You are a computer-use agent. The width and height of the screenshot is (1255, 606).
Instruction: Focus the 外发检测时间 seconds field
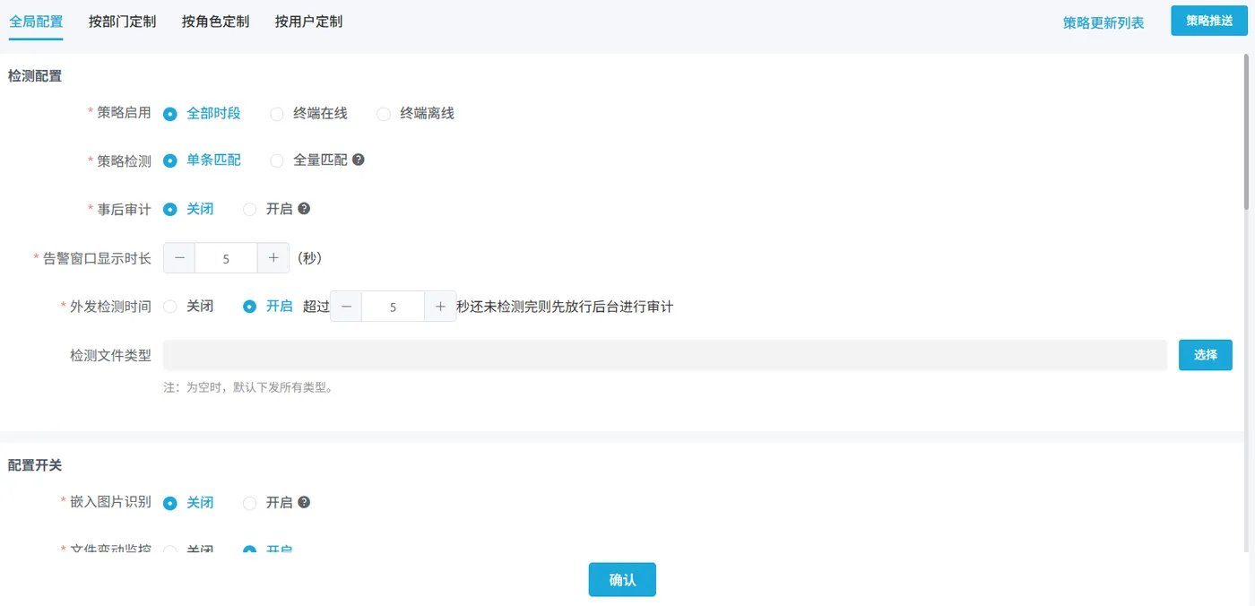point(394,307)
